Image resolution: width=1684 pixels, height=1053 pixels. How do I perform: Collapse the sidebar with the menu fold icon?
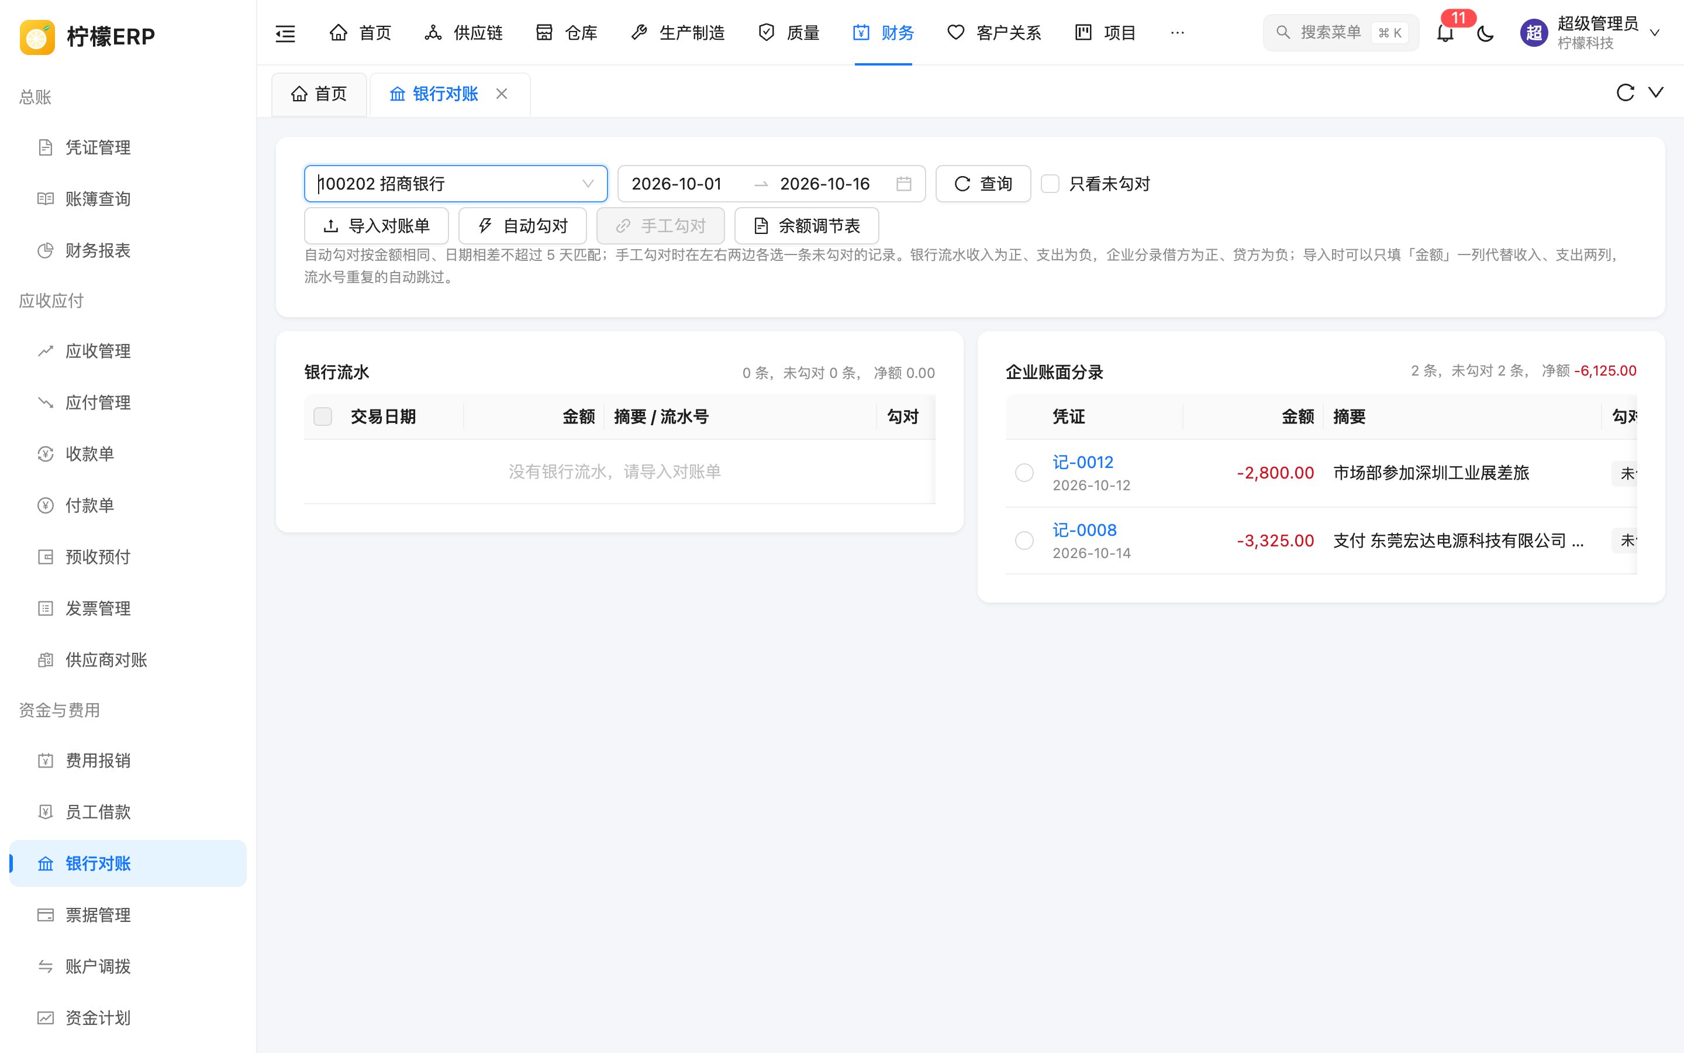(x=285, y=33)
